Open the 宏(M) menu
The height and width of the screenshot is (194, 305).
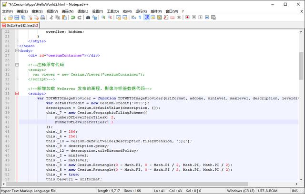pos(127,11)
